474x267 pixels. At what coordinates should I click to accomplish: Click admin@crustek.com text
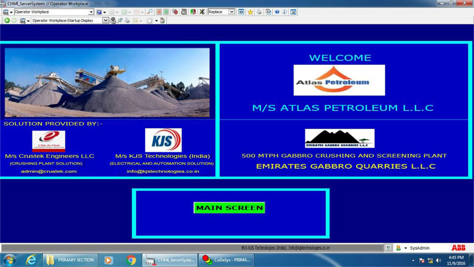[49, 171]
